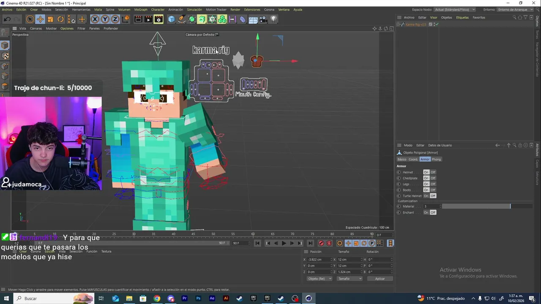Open the Tamaño mode dropdown
This screenshot has height=304, width=541.
[x=350, y=279]
